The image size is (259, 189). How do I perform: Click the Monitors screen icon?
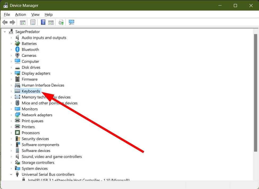point(17,109)
